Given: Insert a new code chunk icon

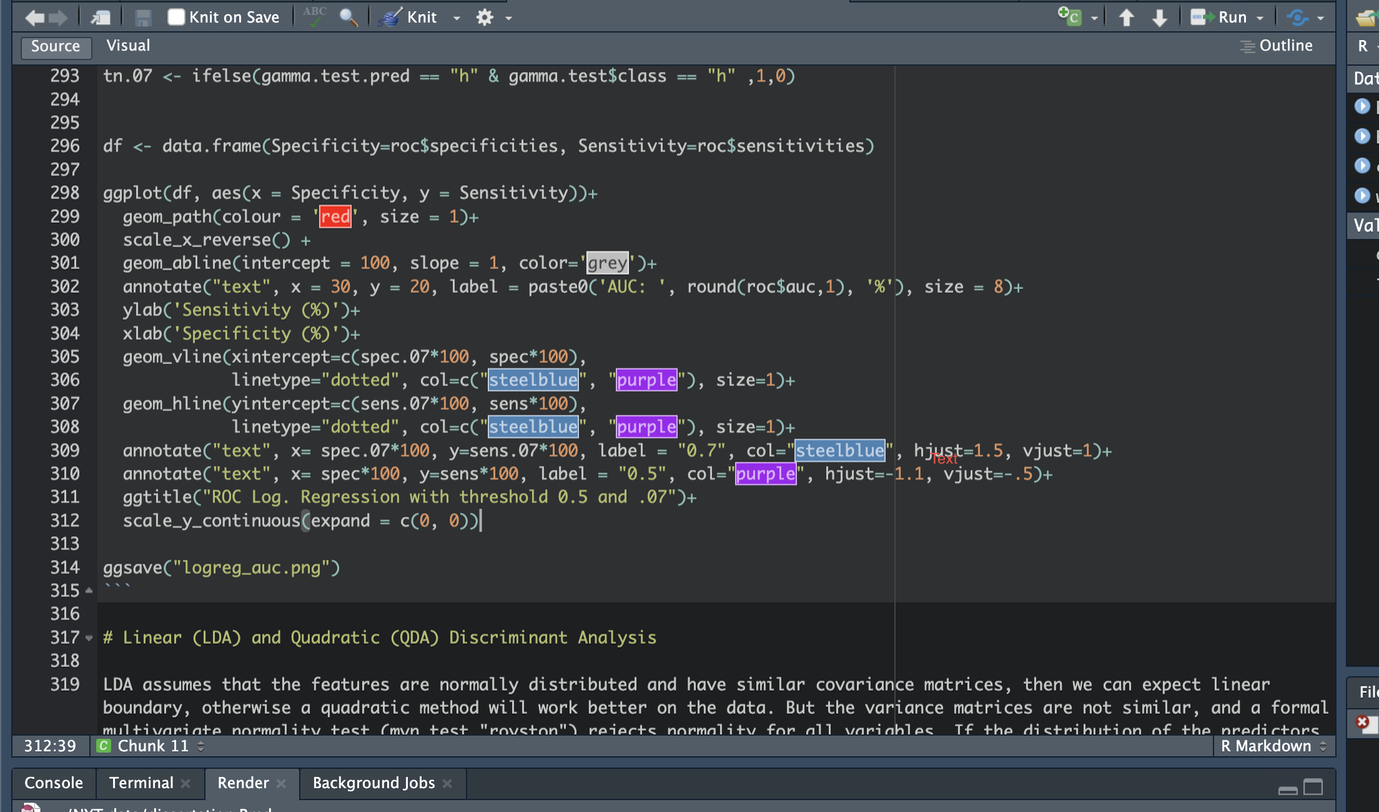Looking at the screenshot, I should 1069,16.
